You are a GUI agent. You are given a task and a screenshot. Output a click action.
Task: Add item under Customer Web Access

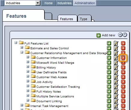point(109,77)
